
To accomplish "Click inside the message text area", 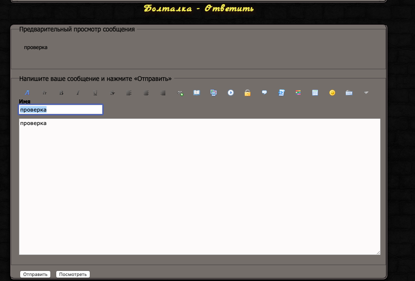I will [200, 187].
